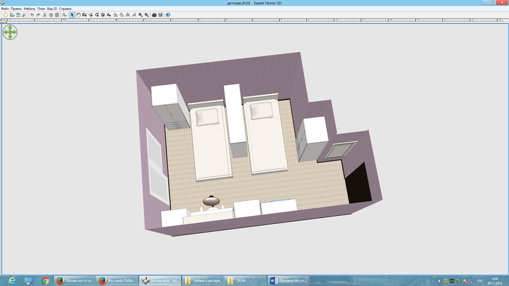This screenshot has width=509, height=286.
Task: Click the Redo arrow in toolbar
Action: [x=37, y=15]
